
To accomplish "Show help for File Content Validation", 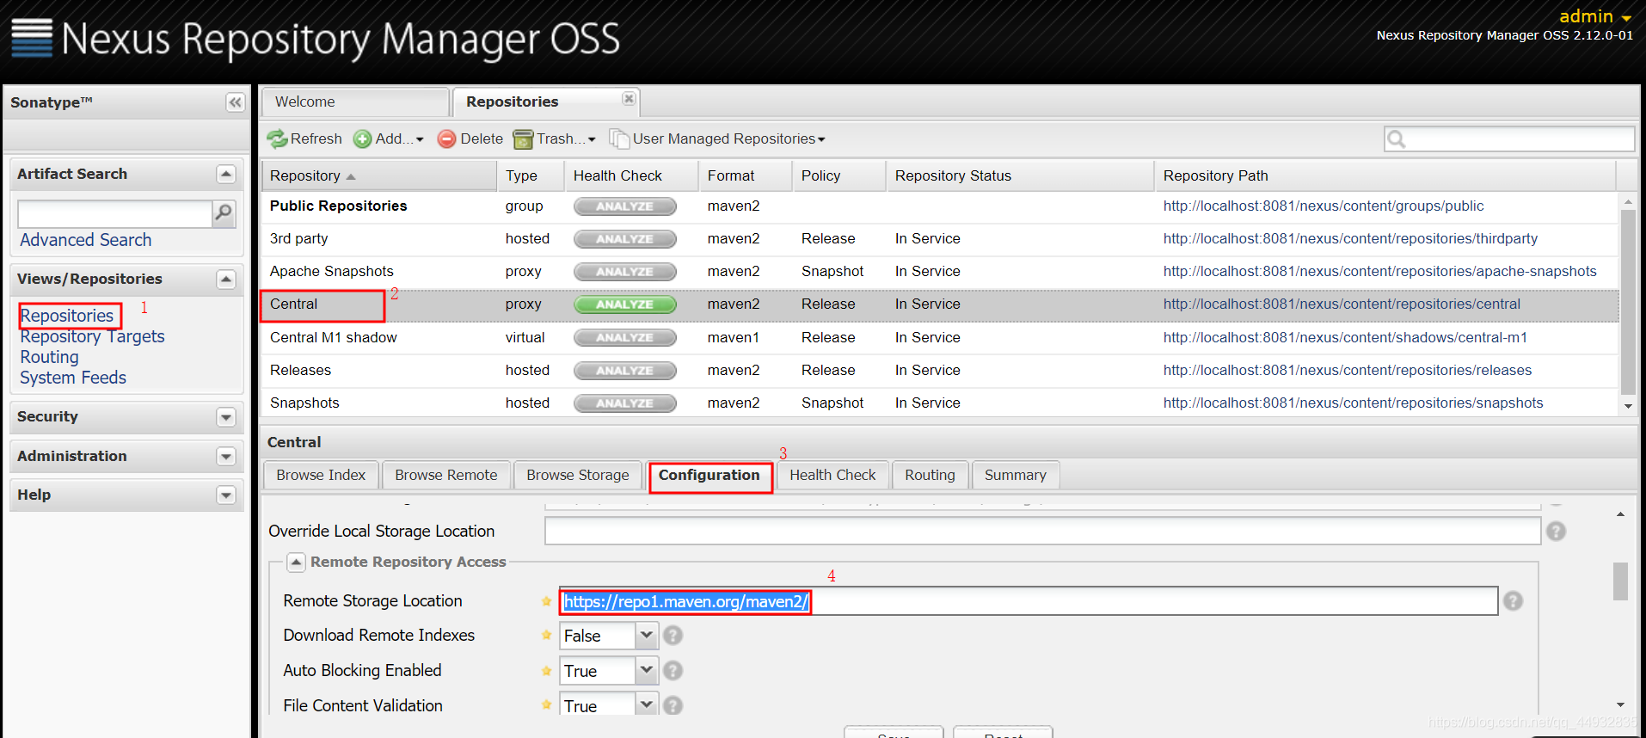I will [673, 706].
